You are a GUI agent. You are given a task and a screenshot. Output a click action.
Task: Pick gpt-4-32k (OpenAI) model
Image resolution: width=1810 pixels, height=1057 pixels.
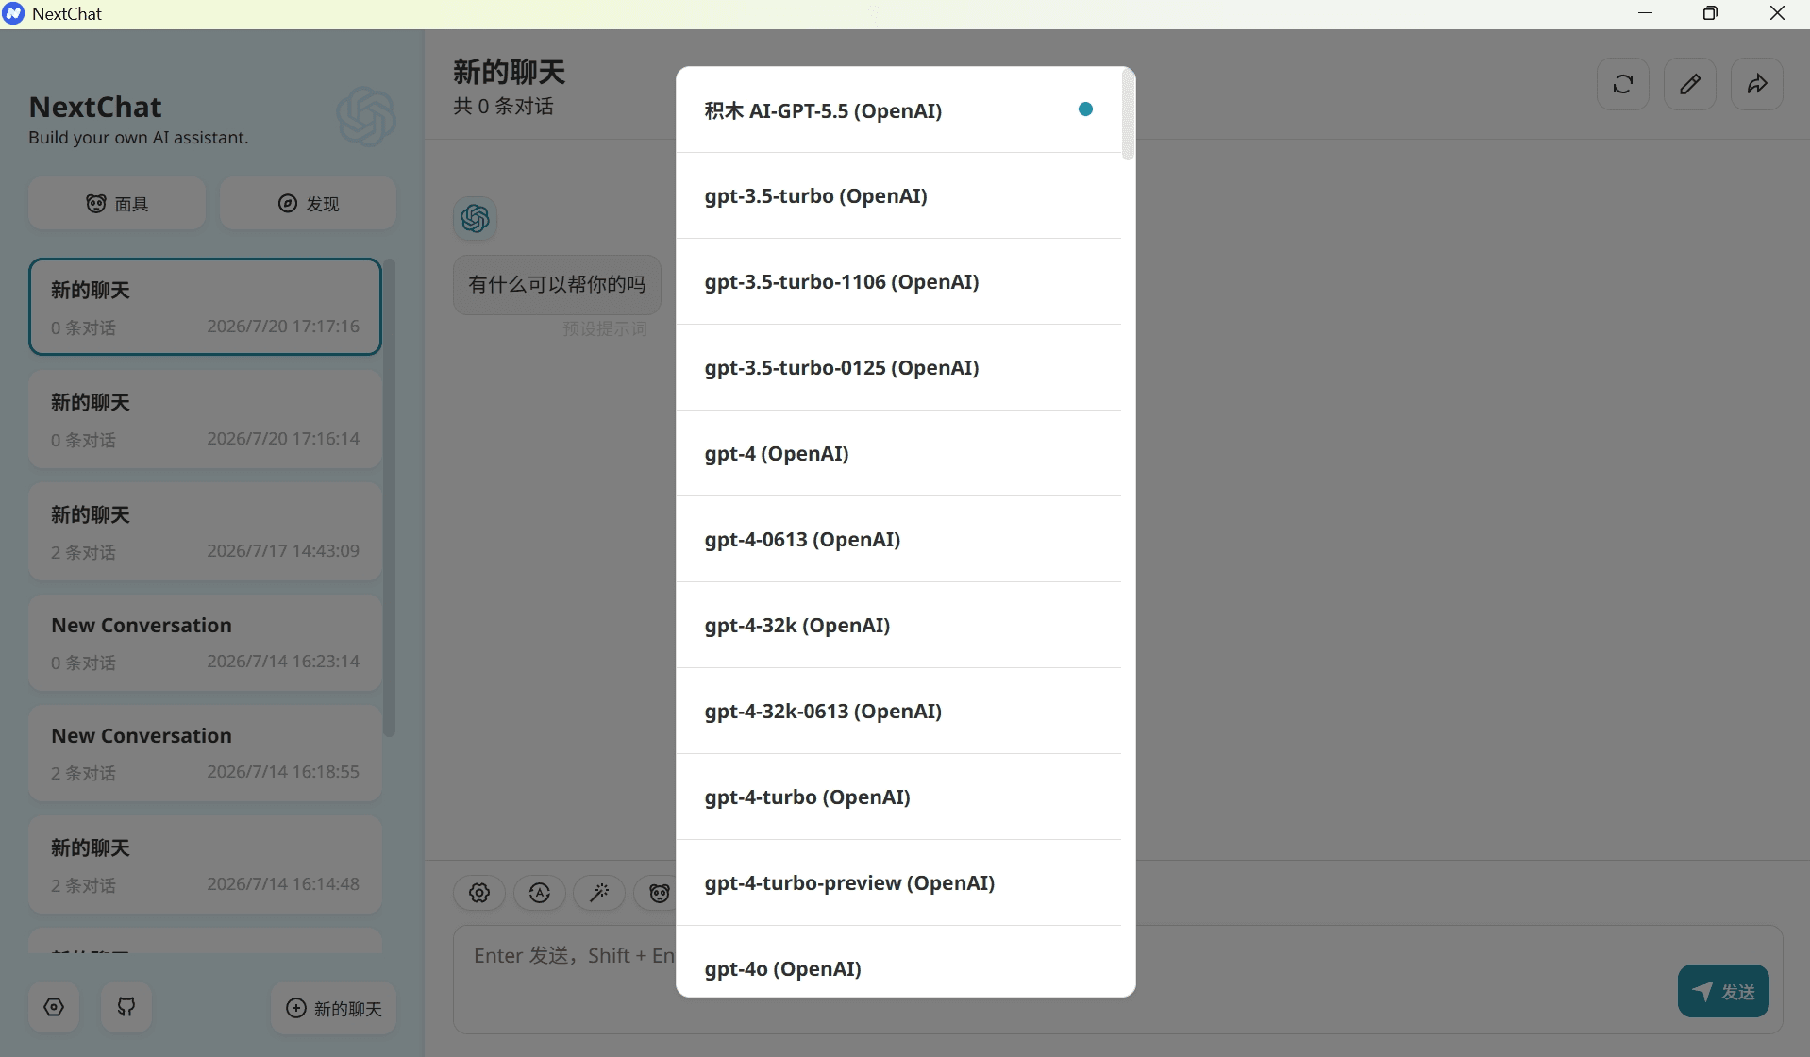point(898,626)
